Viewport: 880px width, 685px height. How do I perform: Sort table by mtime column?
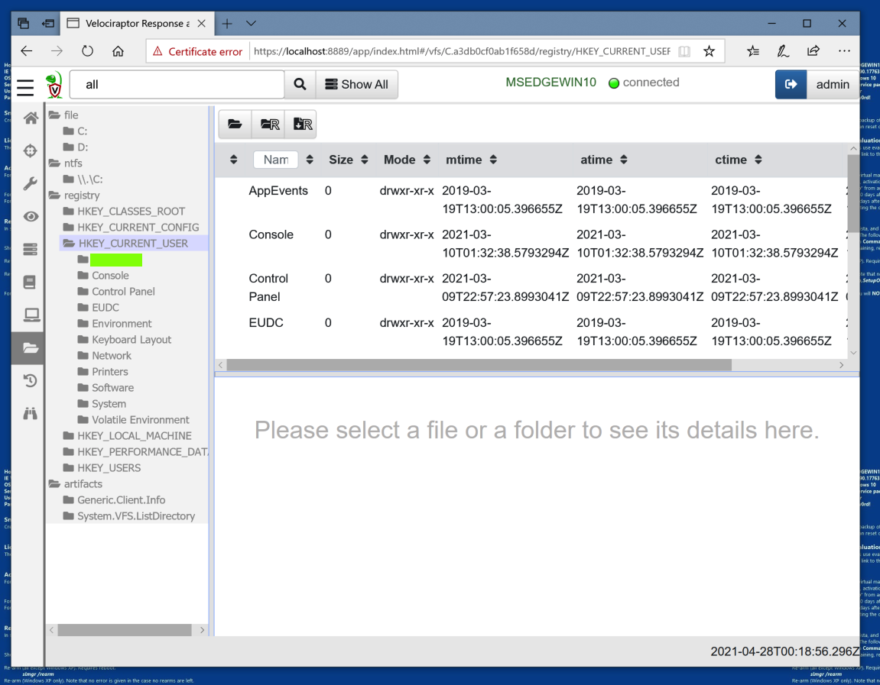point(472,160)
